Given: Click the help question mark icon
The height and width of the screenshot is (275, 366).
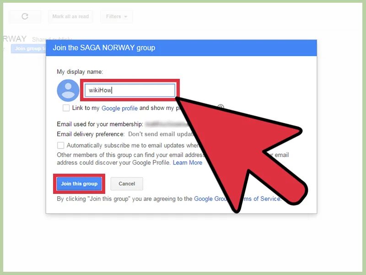Looking at the screenshot, I should click(x=221, y=108).
